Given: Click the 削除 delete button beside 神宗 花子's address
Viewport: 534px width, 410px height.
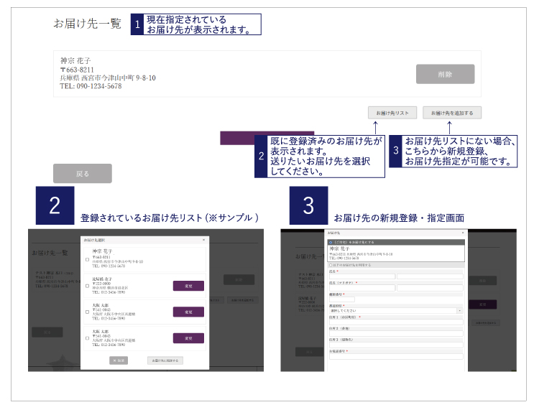Looking at the screenshot, I should pyautogui.click(x=445, y=74).
